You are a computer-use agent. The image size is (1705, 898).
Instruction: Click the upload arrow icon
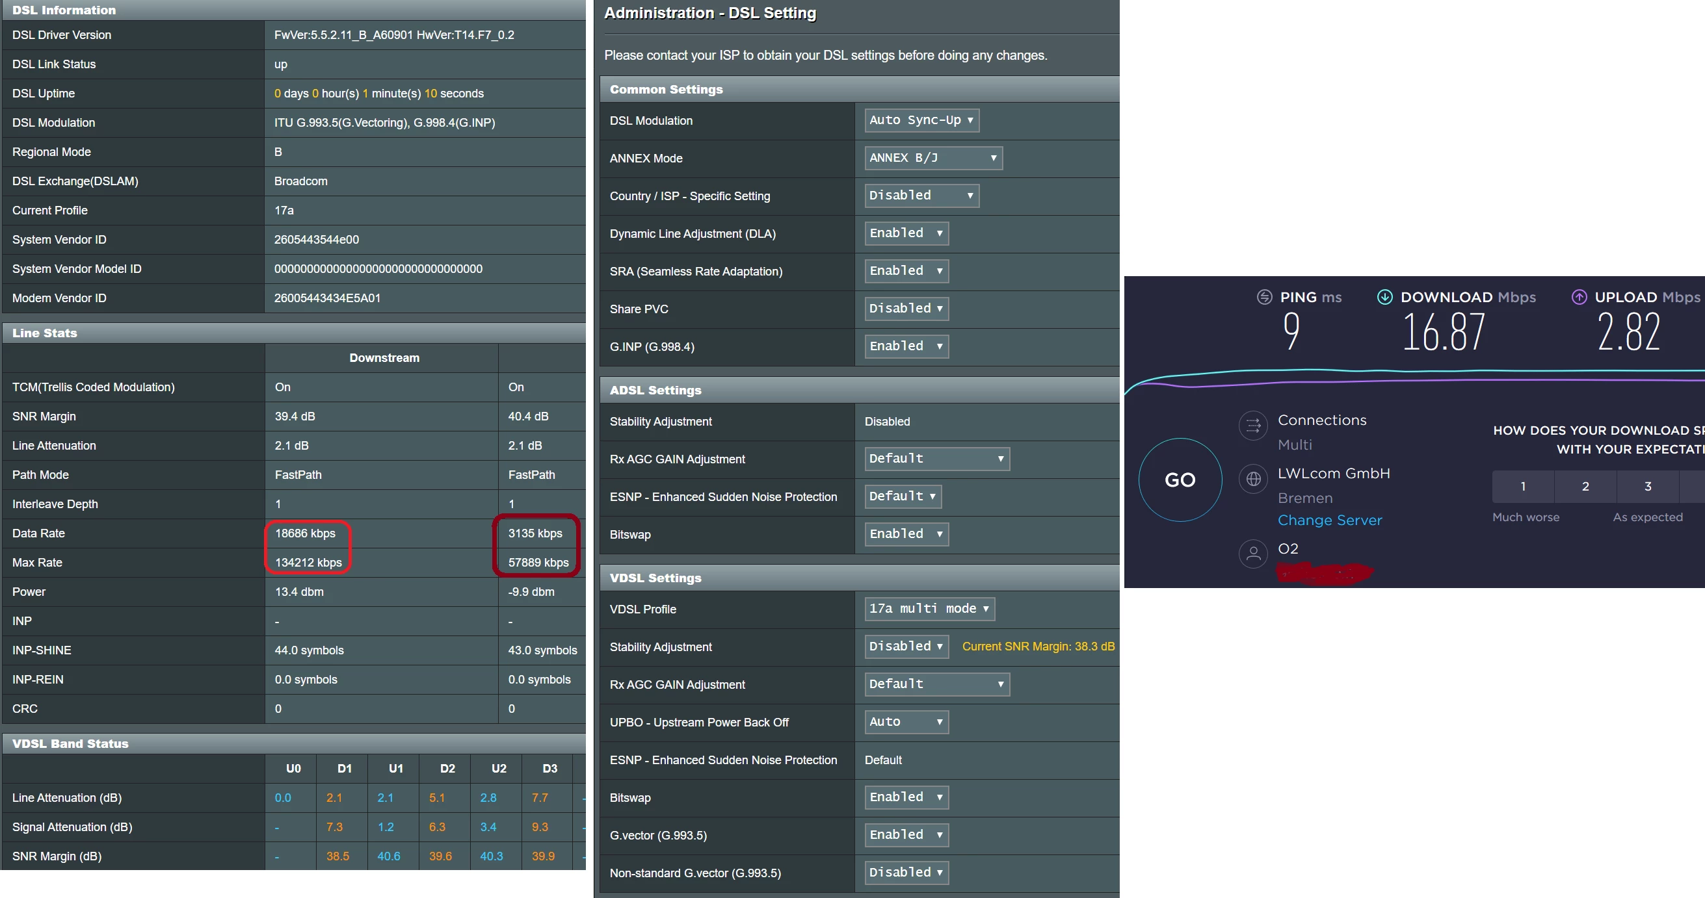tap(1579, 297)
